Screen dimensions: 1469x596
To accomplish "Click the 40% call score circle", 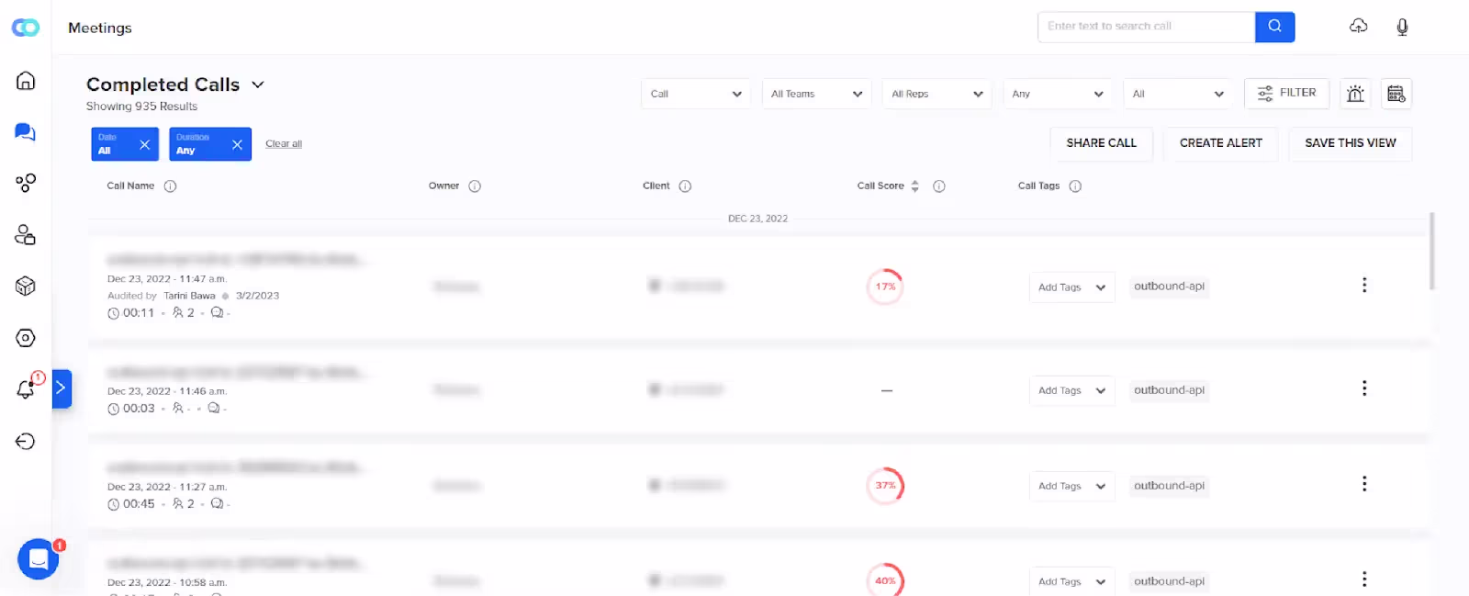I will (x=885, y=580).
